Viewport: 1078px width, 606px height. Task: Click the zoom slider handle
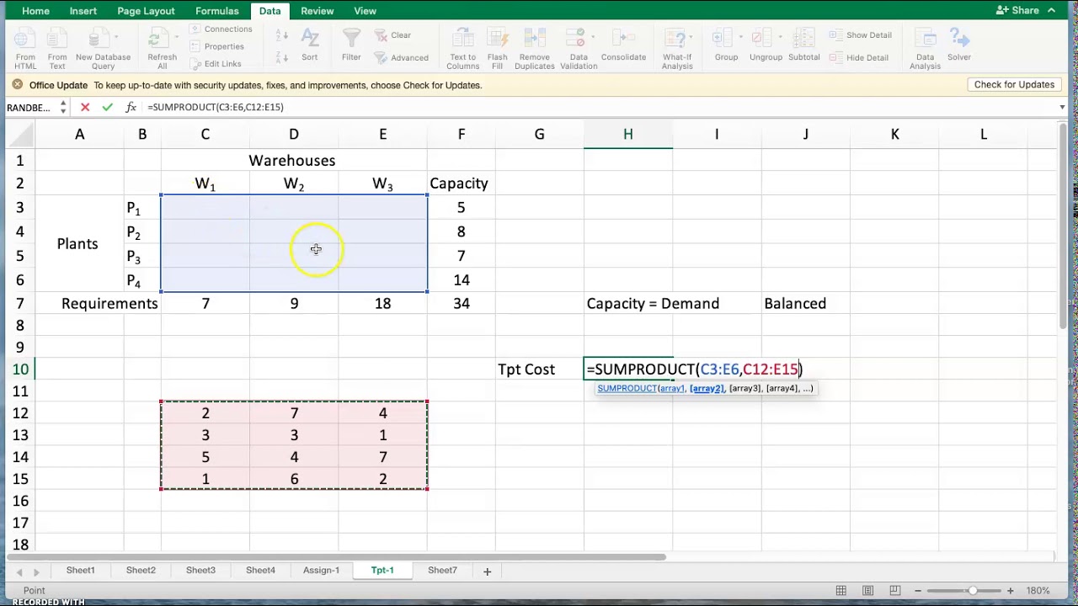coord(973,591)
